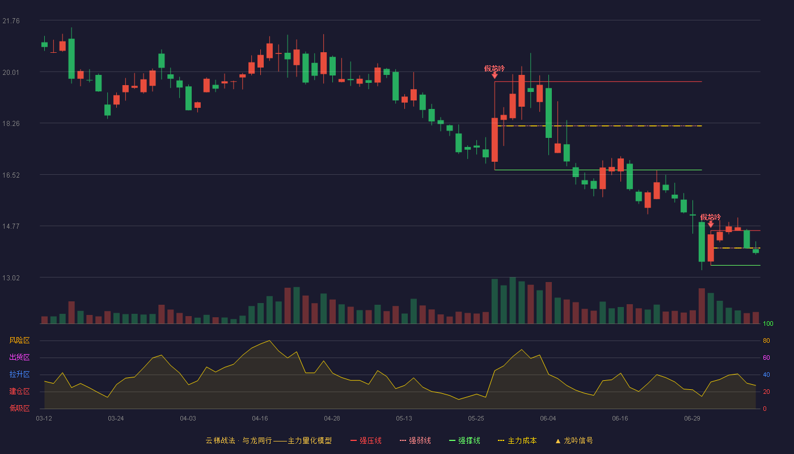
Task: Click the green 100 indicator scale value
Action: [x=768, y=324]
